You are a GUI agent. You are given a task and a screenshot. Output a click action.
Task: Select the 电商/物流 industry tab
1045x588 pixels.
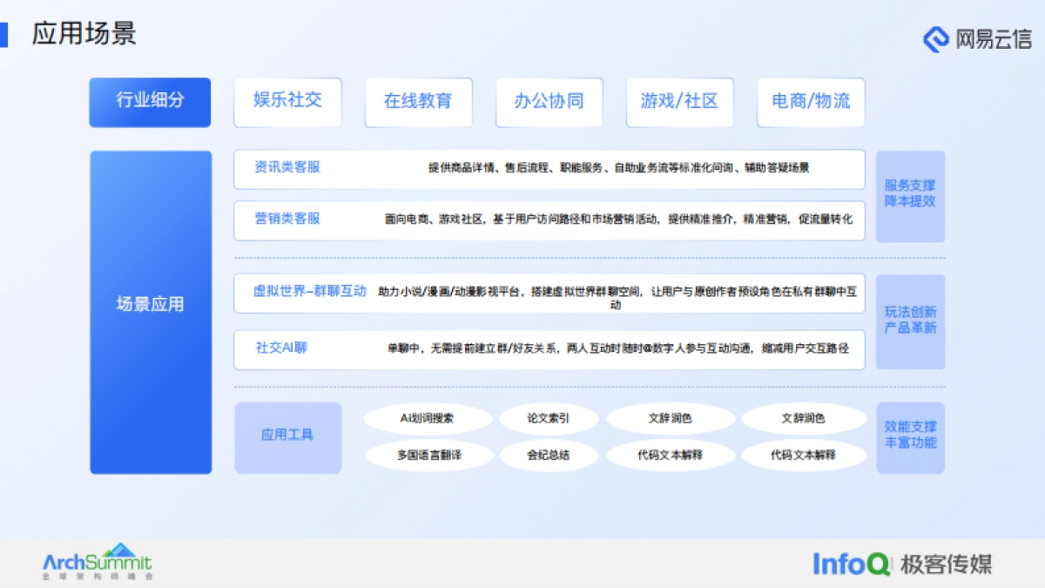pyautogui.click(x=811, y=102)
